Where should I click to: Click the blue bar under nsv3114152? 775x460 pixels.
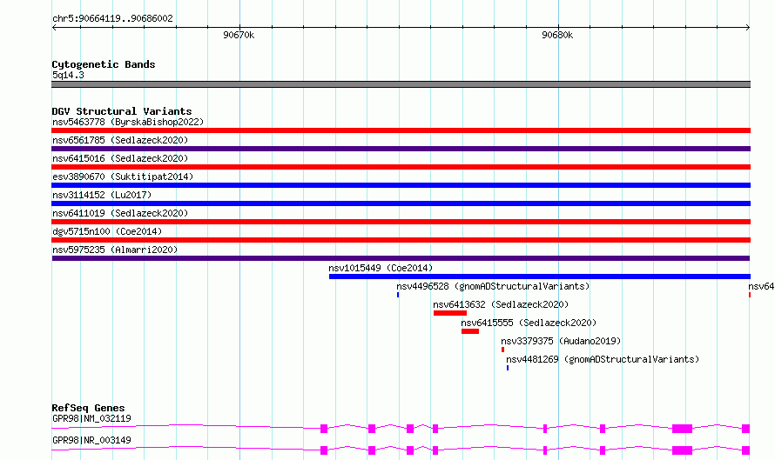pyautogui.click(x=401, y=203)
